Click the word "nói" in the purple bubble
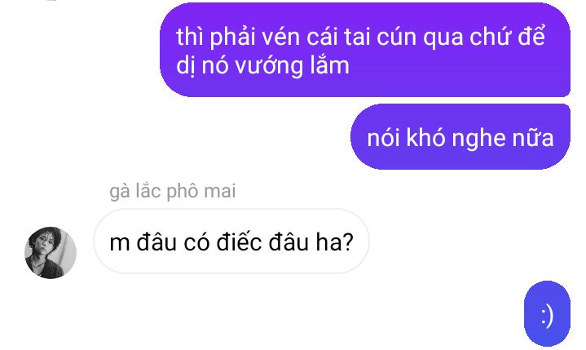The height and width of the screenshot is (350, 586). coord(383,138)
